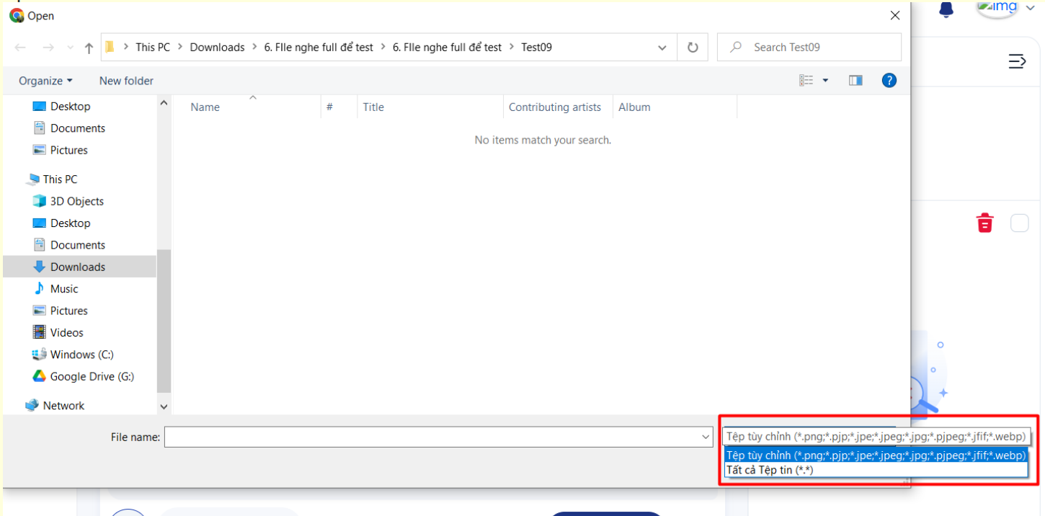The image size is (1045, 516).
Task: Select 'Tất cả Tệp tin (*.*)' filter option
Action: coord(770,470)
